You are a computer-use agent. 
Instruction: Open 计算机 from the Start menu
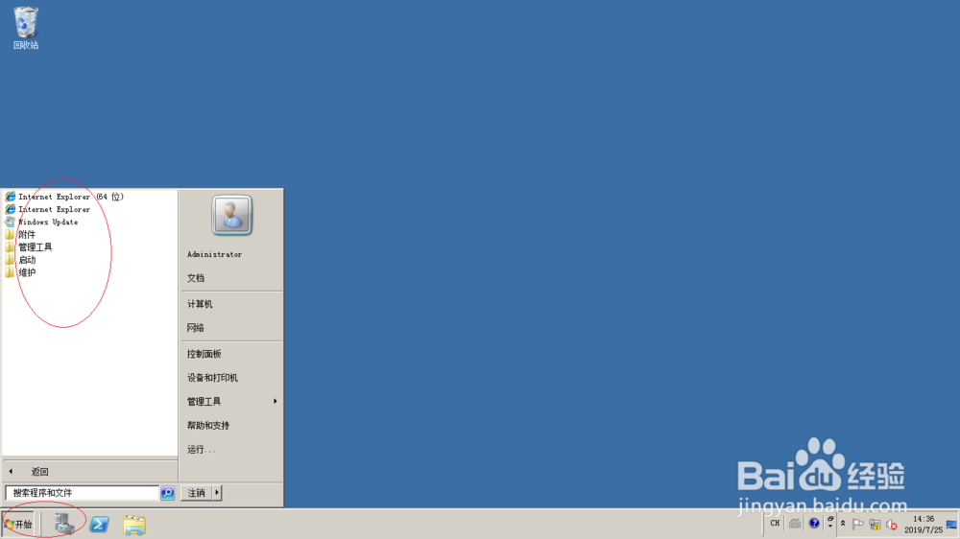pyautogui.click(x=200, y=304)
